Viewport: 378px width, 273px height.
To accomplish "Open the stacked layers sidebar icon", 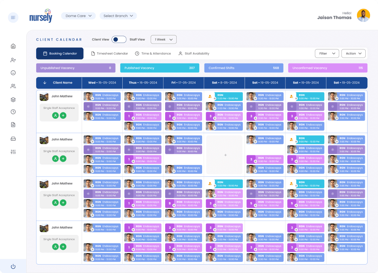I will coord(13,100).
